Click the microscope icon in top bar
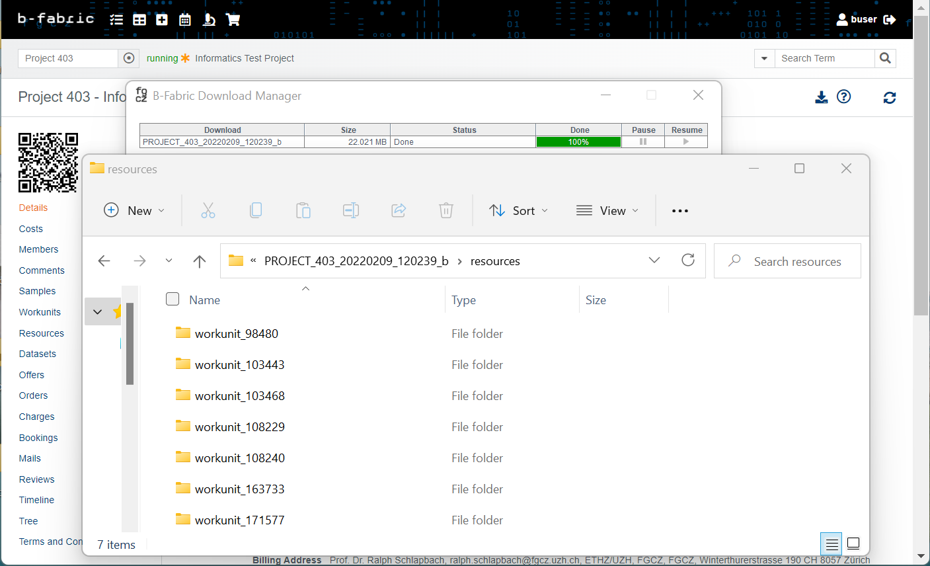The image size is (930, 566). pyautogui.click(x=209, y=20)
